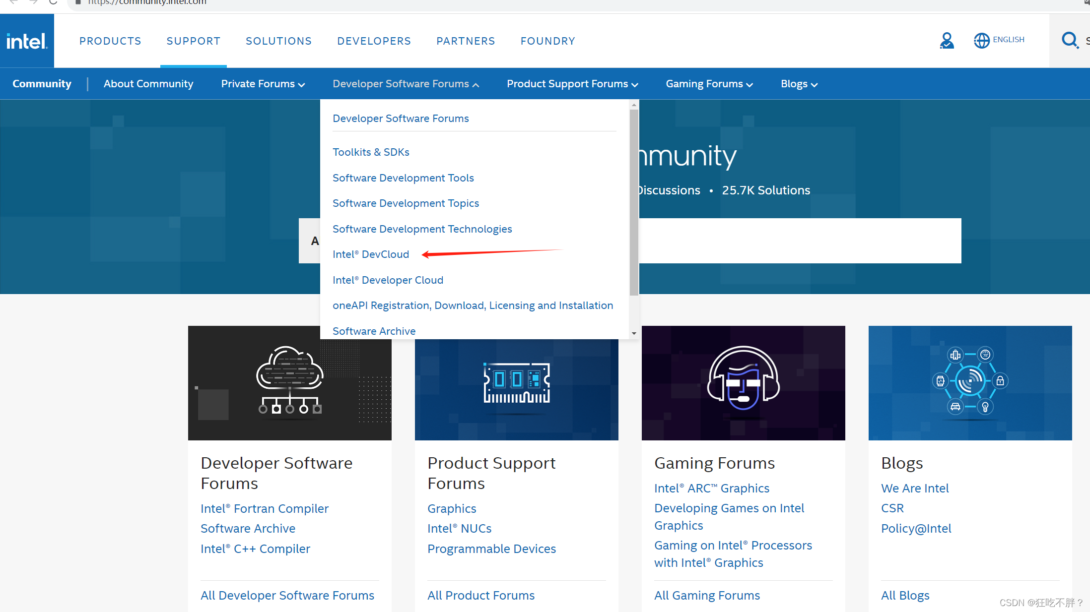Reload the page using the refresh icon

click(x=53, y=2)
